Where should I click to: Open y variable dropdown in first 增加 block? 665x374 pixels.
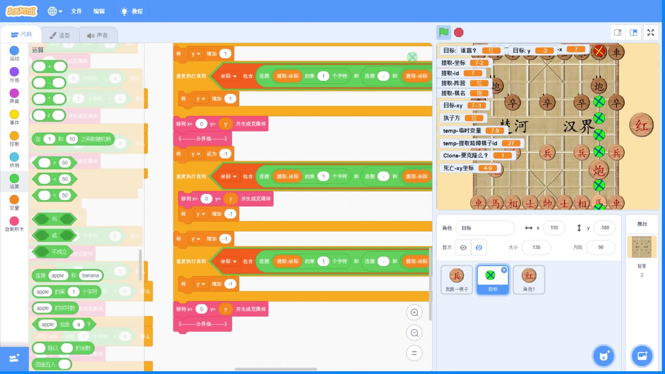click(x=196, y=54)
